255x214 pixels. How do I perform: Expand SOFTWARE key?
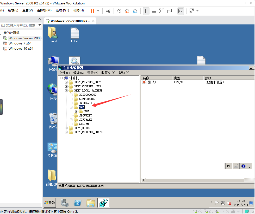(71, 120)
